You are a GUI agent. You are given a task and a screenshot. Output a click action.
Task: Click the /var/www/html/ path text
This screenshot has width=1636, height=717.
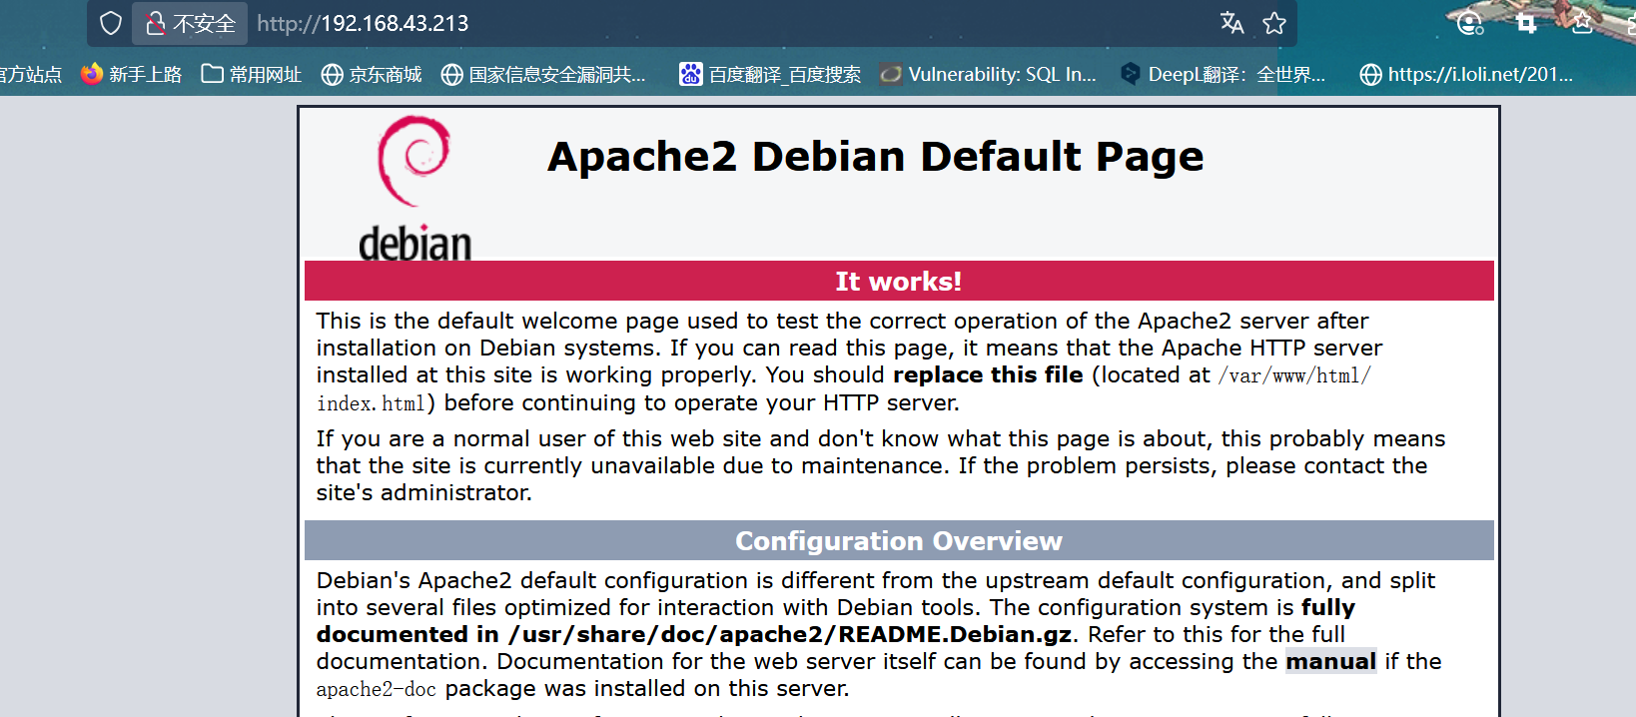[x=1294, y=375]
